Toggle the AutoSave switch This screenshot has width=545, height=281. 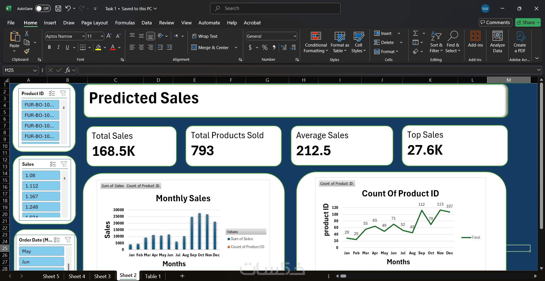tap(43, 9)
